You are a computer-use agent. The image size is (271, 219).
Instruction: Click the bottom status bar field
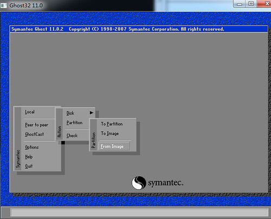[x=139, y=213]
